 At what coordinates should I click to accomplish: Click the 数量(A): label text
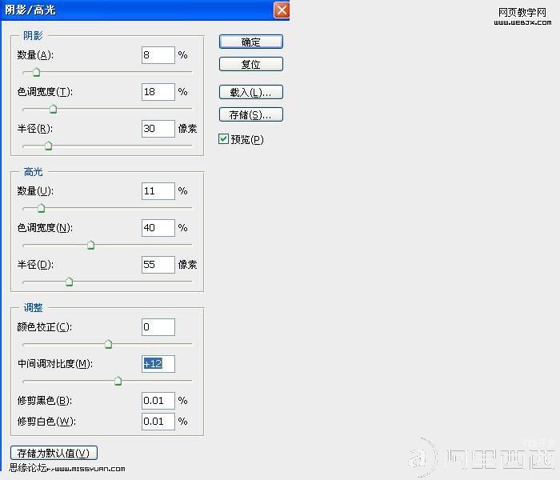[x=35, y=55]
